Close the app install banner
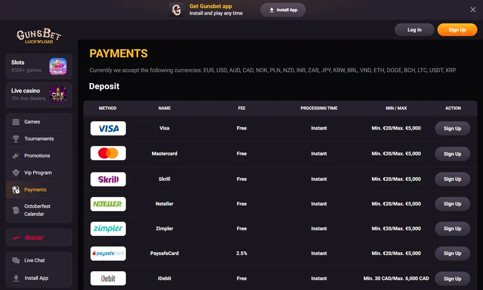Image resolution: width=483 pixels, height=290 pixels. click(x=473, y=10)
